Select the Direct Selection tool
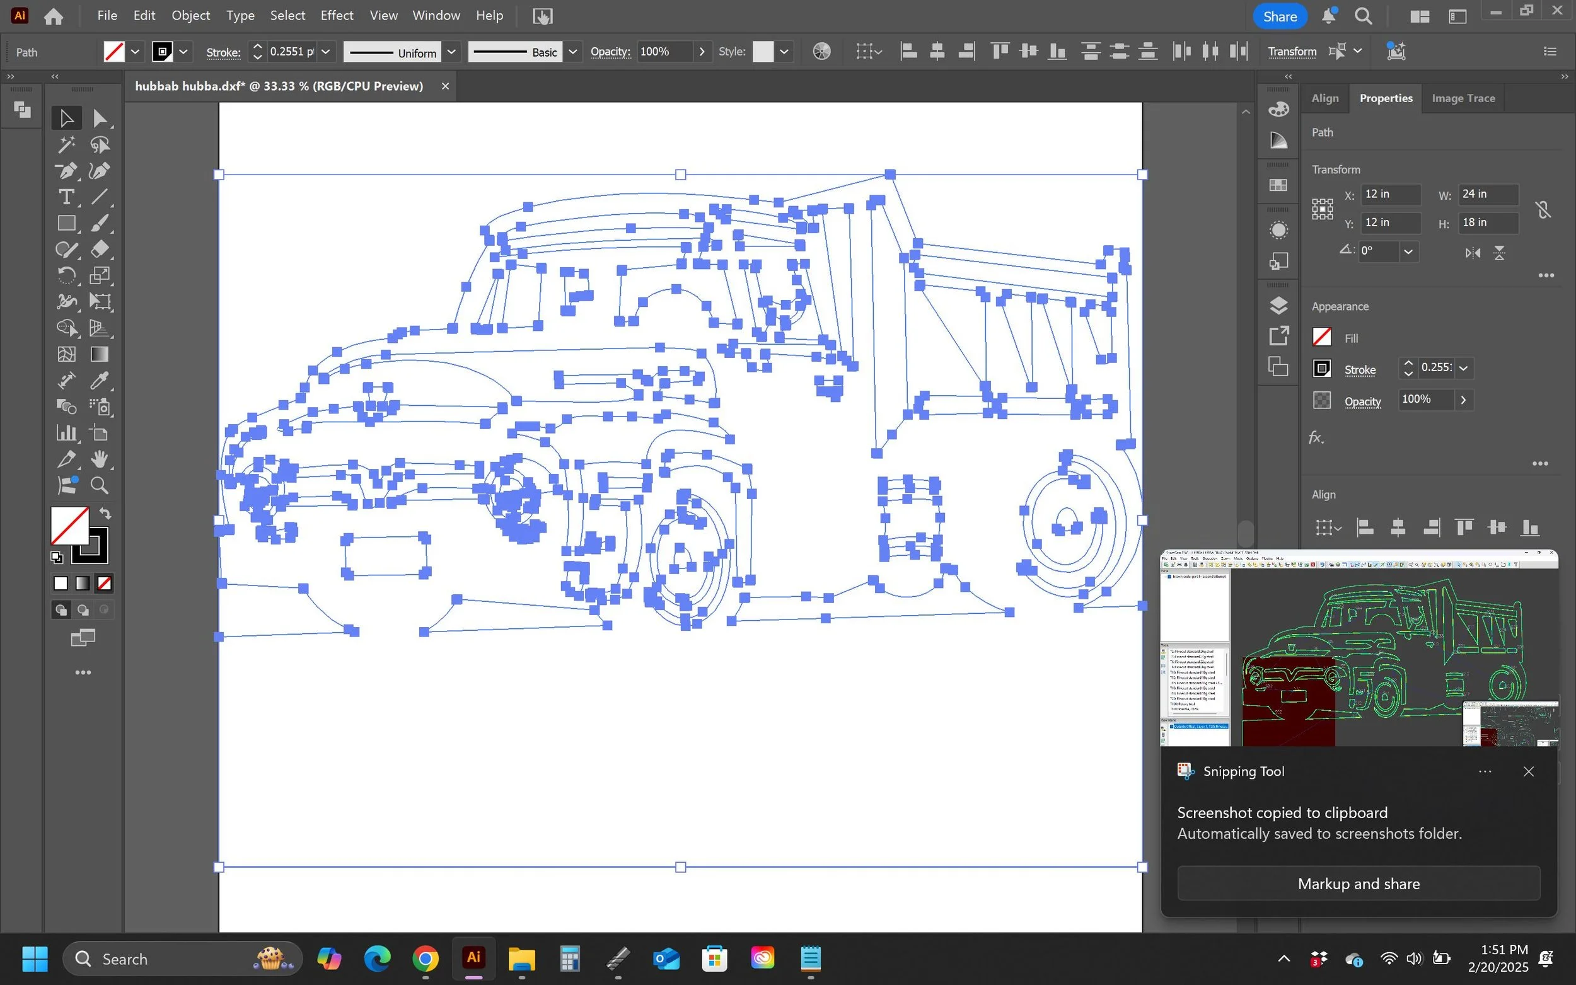Viewport: 1576px width, 985px height. 100,118
